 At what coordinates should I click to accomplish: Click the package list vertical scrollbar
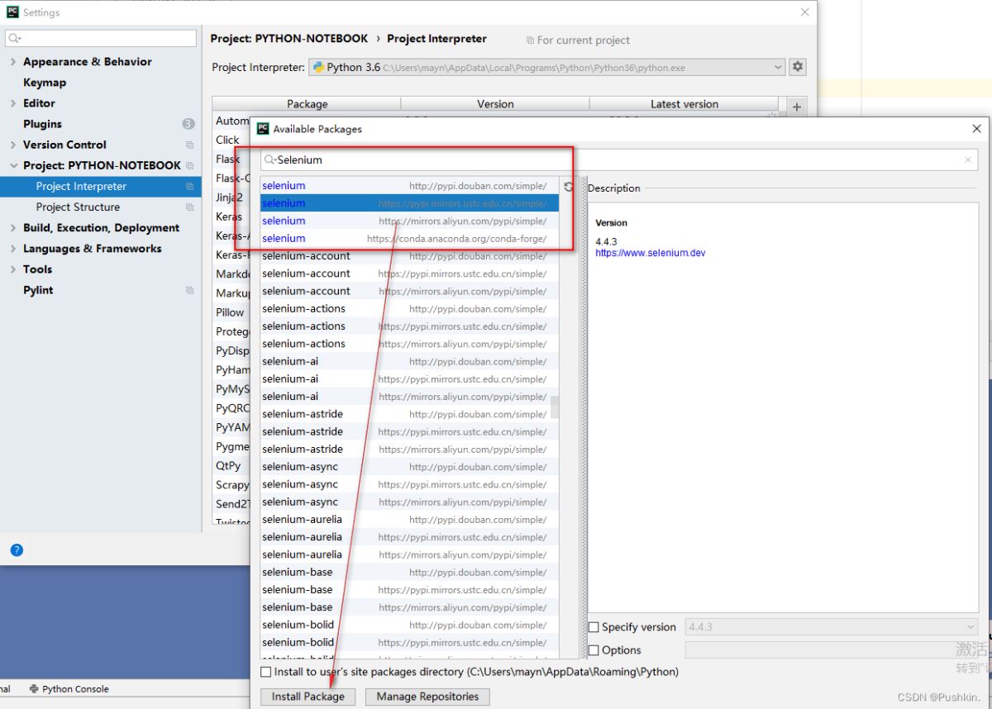(x=555, y=407)
